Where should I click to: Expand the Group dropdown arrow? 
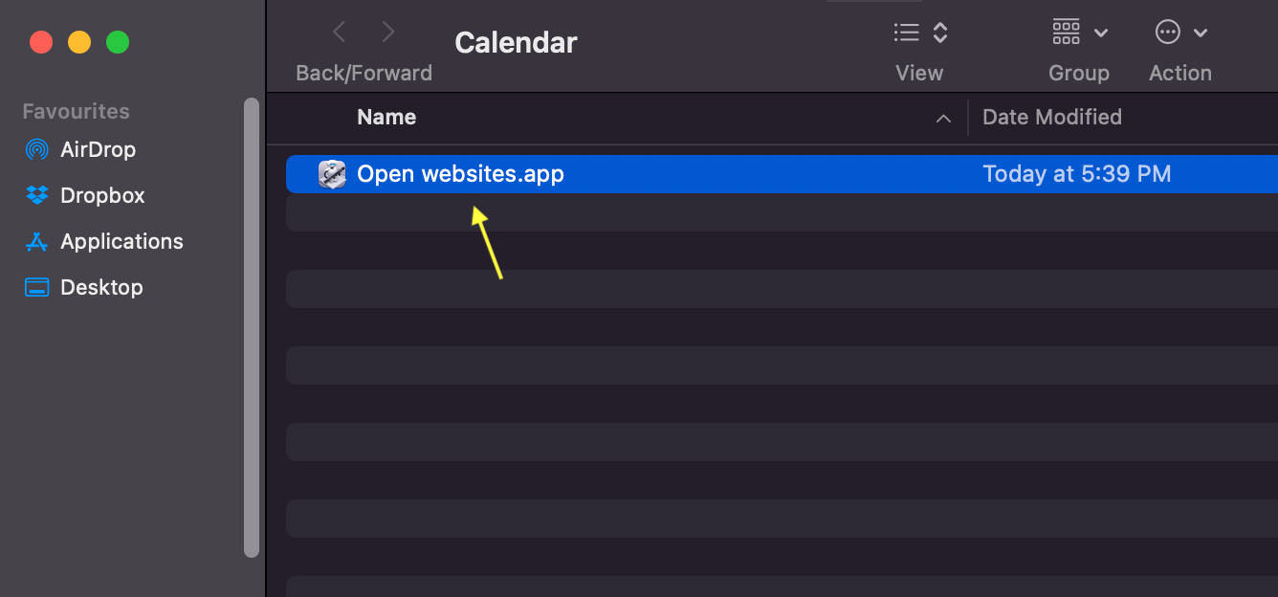pyautogui.click(x=1101, y=33)
